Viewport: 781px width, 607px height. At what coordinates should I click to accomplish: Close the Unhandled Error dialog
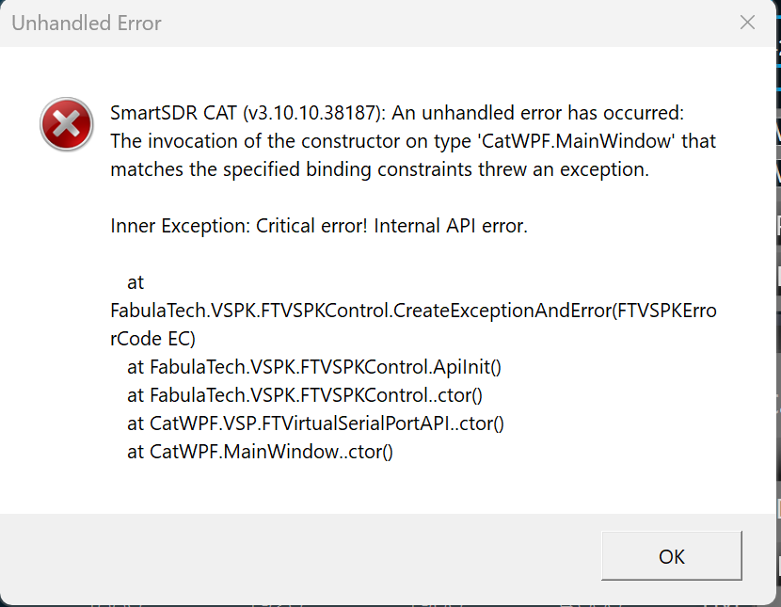(747, 23)
